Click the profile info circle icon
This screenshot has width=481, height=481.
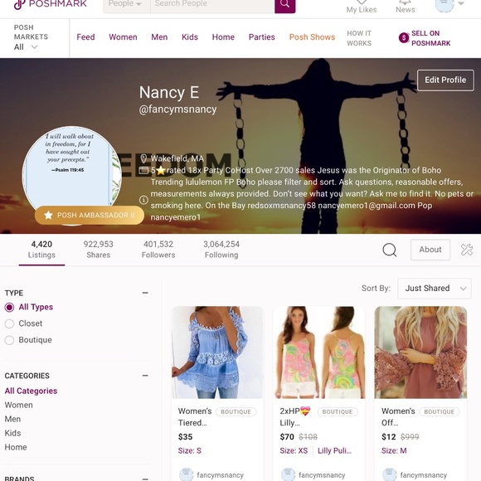[143, 200]
